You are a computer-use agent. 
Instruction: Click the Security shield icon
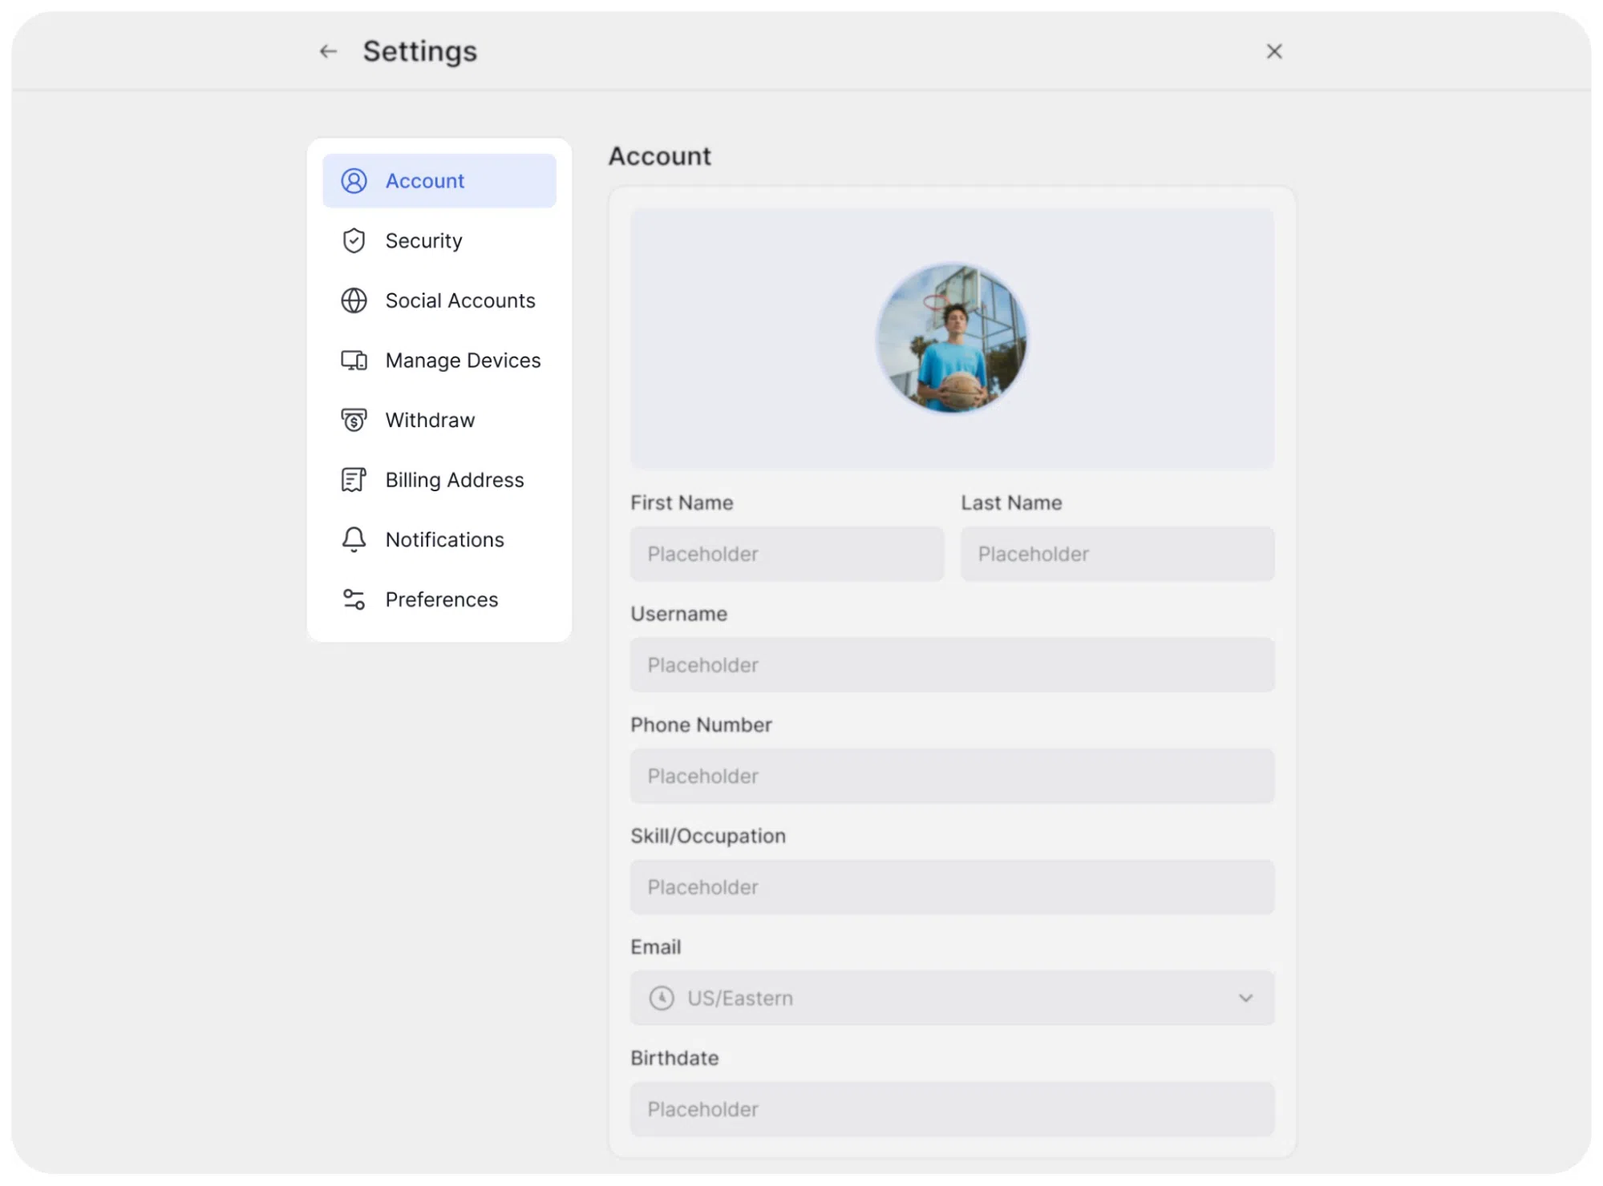point(354,240)
